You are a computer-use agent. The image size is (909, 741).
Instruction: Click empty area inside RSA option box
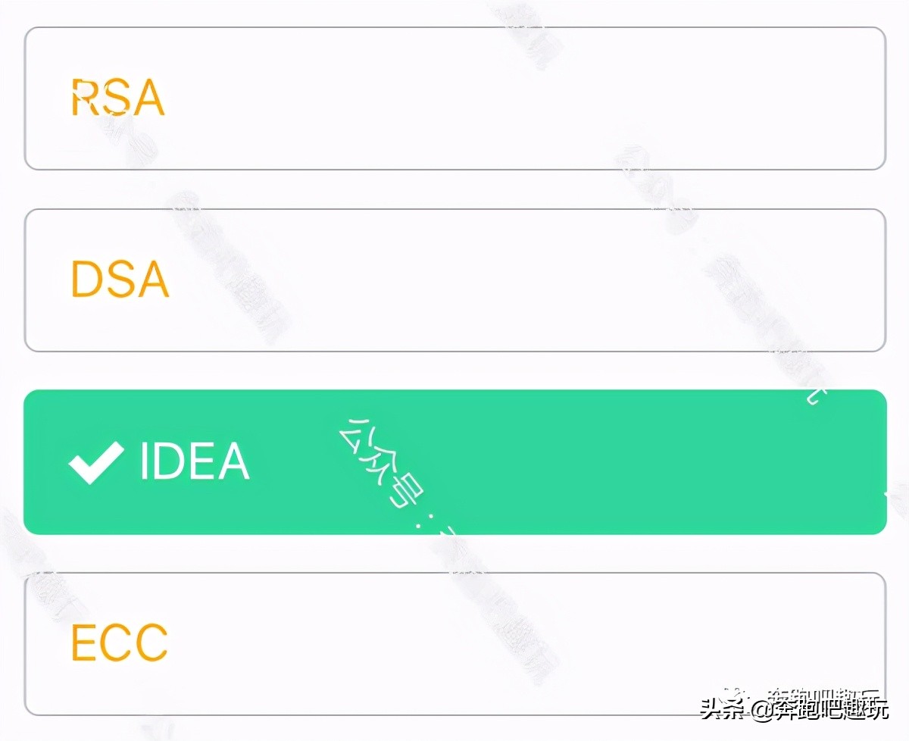530,98
